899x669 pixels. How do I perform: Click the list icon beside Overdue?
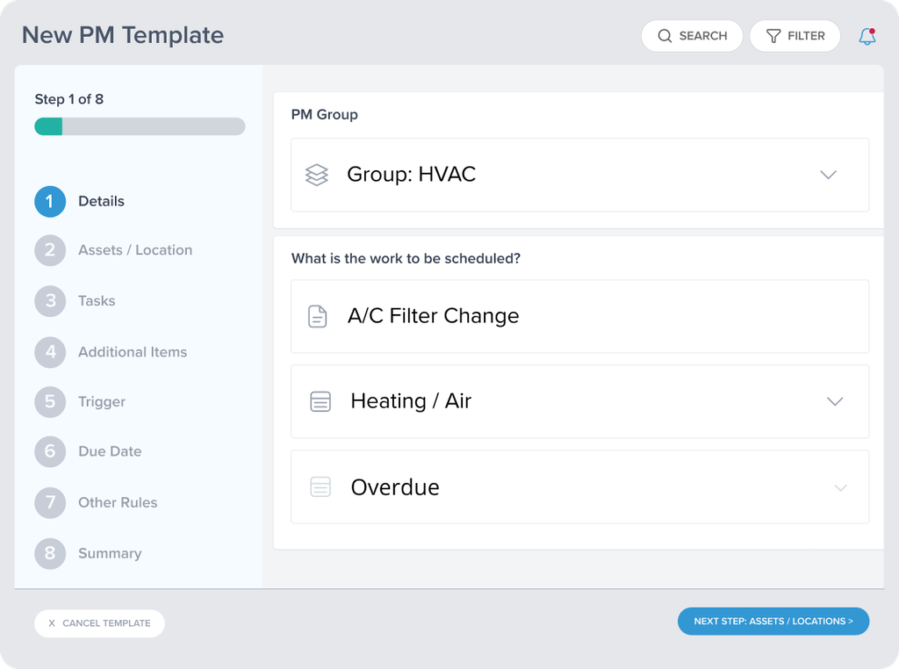320,486
